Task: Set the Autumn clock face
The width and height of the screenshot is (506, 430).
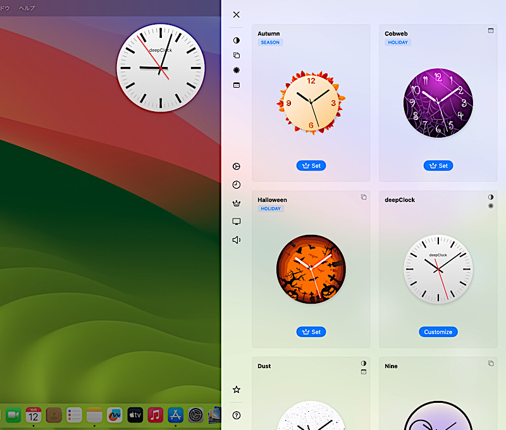Action: click(x=311, y=165)
